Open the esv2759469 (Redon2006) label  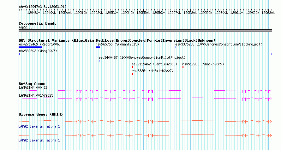click(40, 44)
